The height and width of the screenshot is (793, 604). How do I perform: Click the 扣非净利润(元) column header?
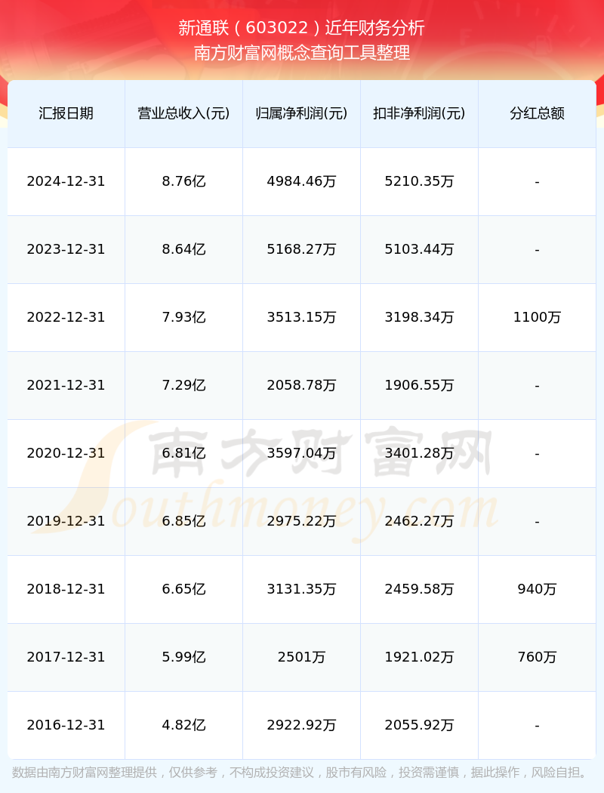pos(419,113)
